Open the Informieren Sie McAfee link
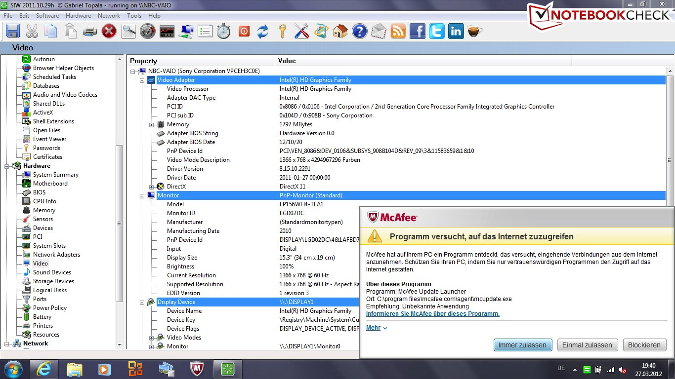The height and width of the screenshot is (379, 675). click(x=433, y=314)
